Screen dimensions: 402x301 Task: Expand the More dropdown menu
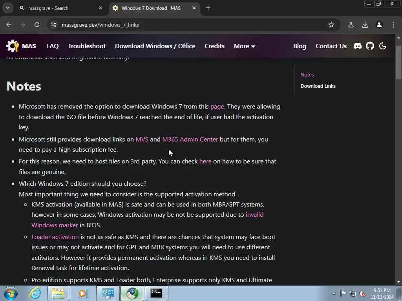(x=244, y=46)
